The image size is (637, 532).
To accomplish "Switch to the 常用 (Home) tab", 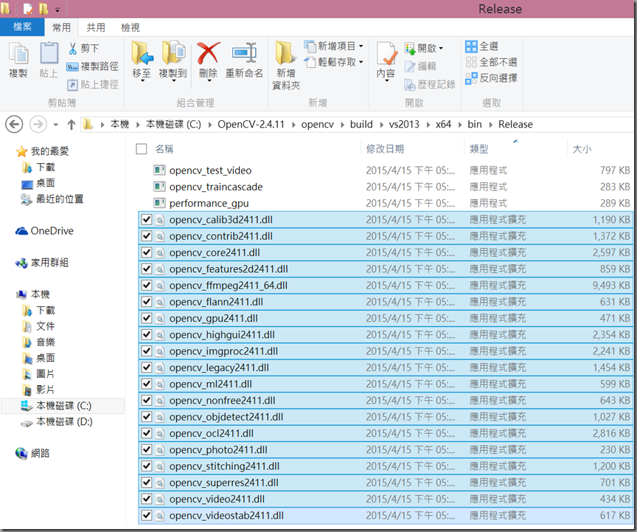I will click(61, 27).
